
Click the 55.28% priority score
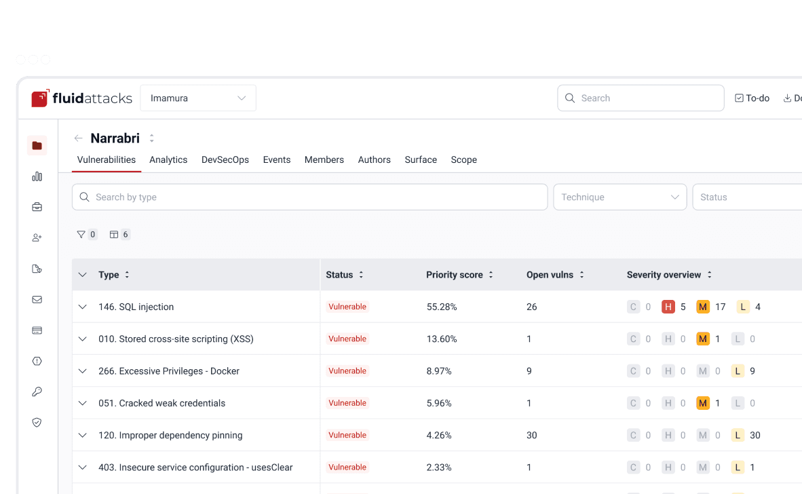(442, 307)
